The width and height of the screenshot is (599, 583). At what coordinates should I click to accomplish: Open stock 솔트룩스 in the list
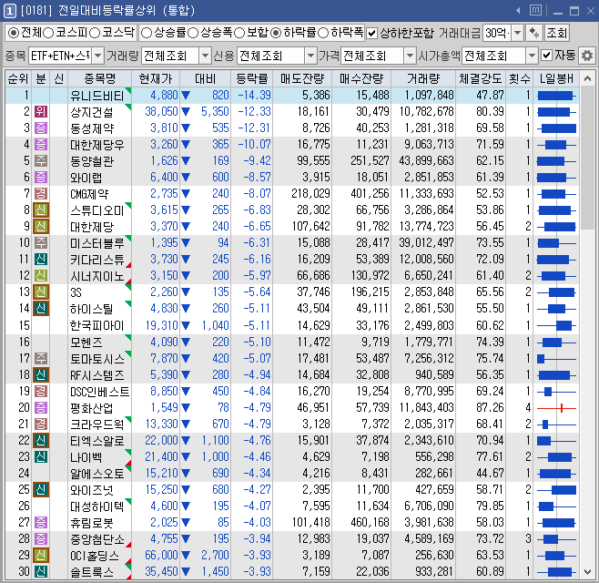[x=92, y=571]
